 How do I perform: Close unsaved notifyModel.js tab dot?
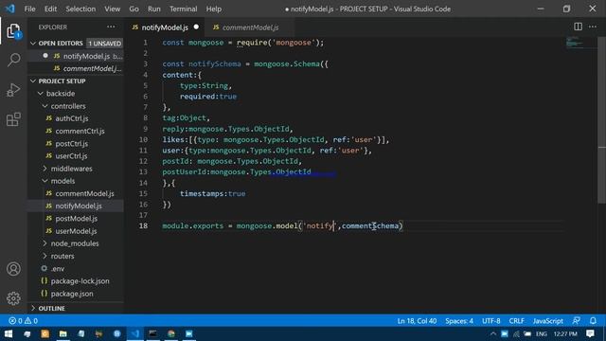point(196,27)
